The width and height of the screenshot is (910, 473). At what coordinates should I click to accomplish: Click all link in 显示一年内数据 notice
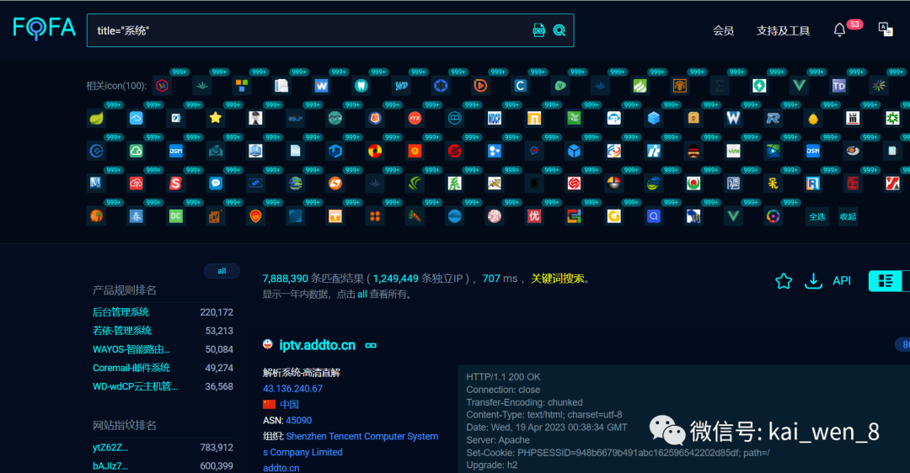pyautogui.click(x=361, y=295)
